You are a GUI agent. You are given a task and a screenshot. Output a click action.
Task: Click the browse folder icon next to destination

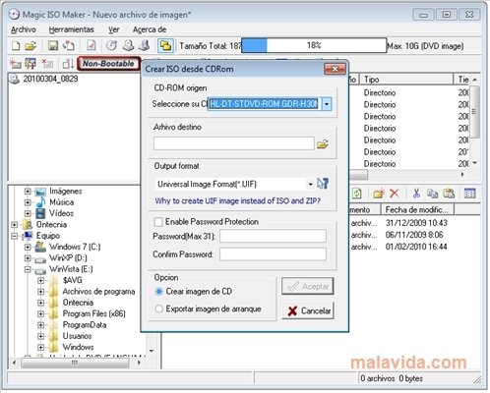click(x=323, y=144)
